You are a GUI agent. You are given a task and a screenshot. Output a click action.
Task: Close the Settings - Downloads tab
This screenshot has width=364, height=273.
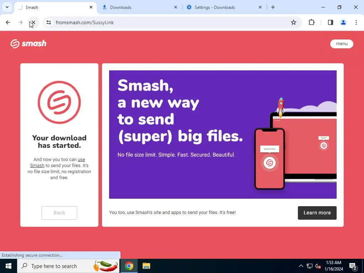(260, 7)
